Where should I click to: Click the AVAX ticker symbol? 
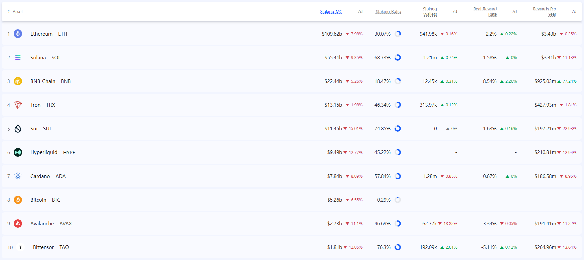tap(65, 224)
